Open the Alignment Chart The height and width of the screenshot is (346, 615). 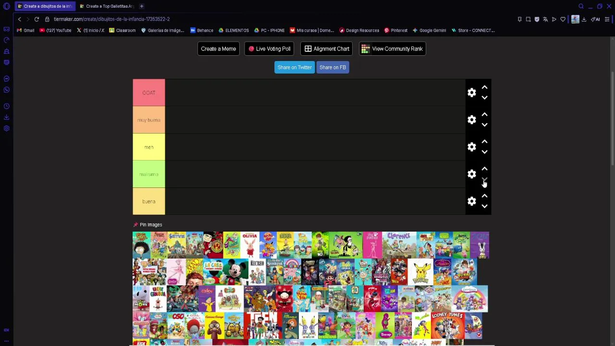[327, 49]
